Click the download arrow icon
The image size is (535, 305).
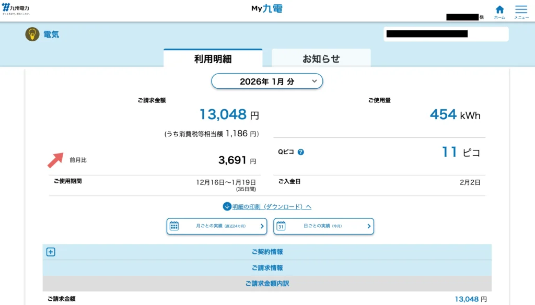[227, 206]
